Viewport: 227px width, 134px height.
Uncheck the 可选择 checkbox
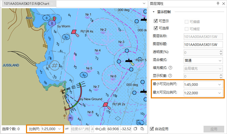click(155, 28)
